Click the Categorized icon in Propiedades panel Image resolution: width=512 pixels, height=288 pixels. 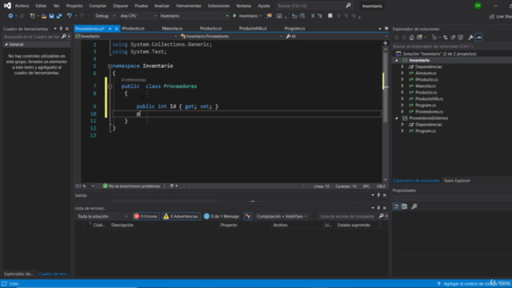396,206
